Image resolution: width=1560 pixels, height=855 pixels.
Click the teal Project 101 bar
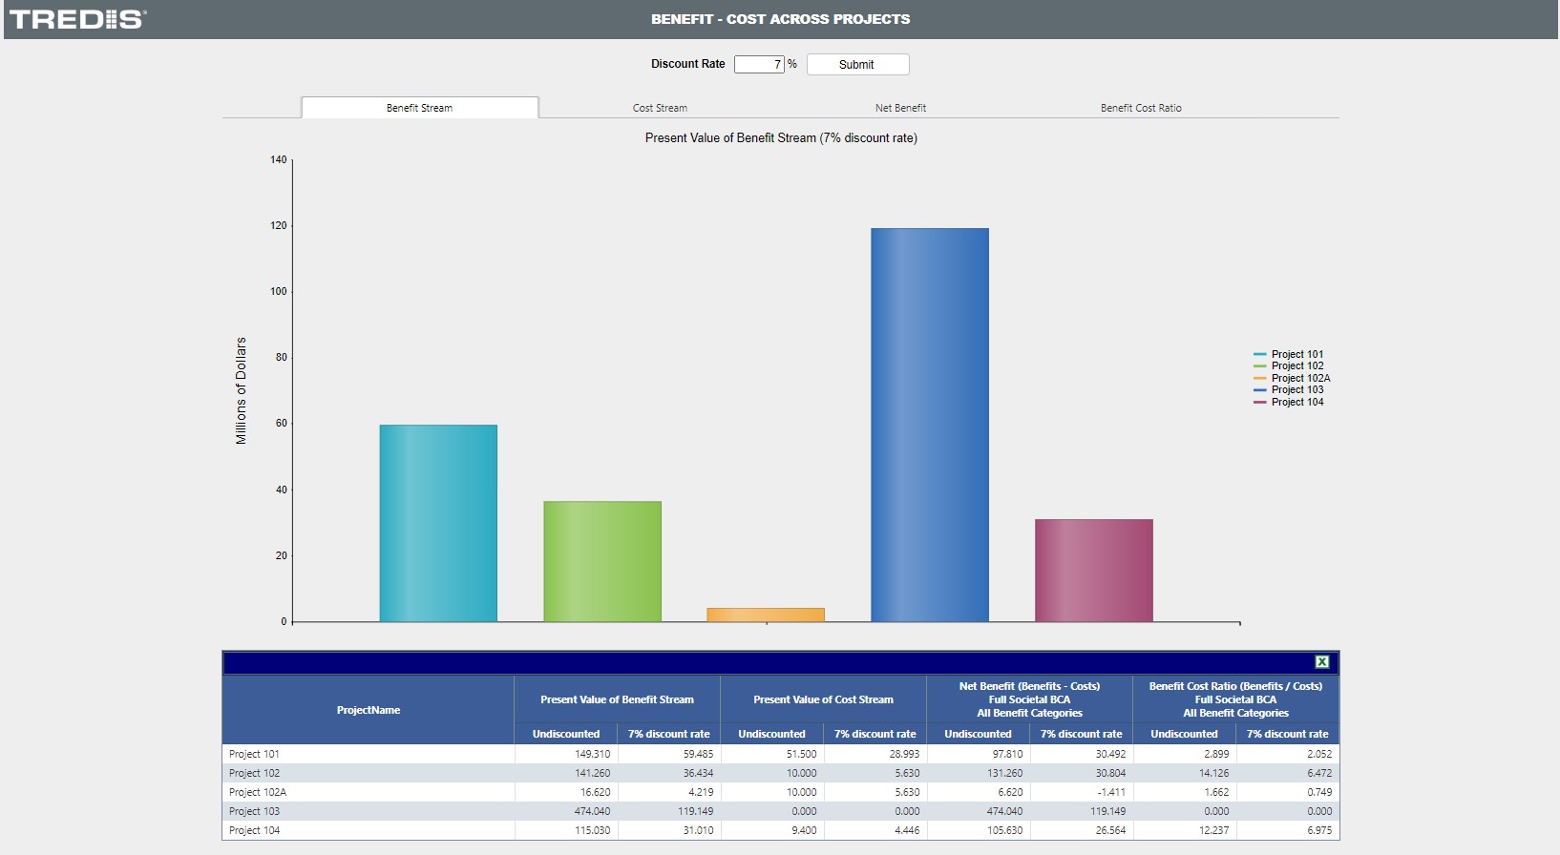[x=438, y=523]
